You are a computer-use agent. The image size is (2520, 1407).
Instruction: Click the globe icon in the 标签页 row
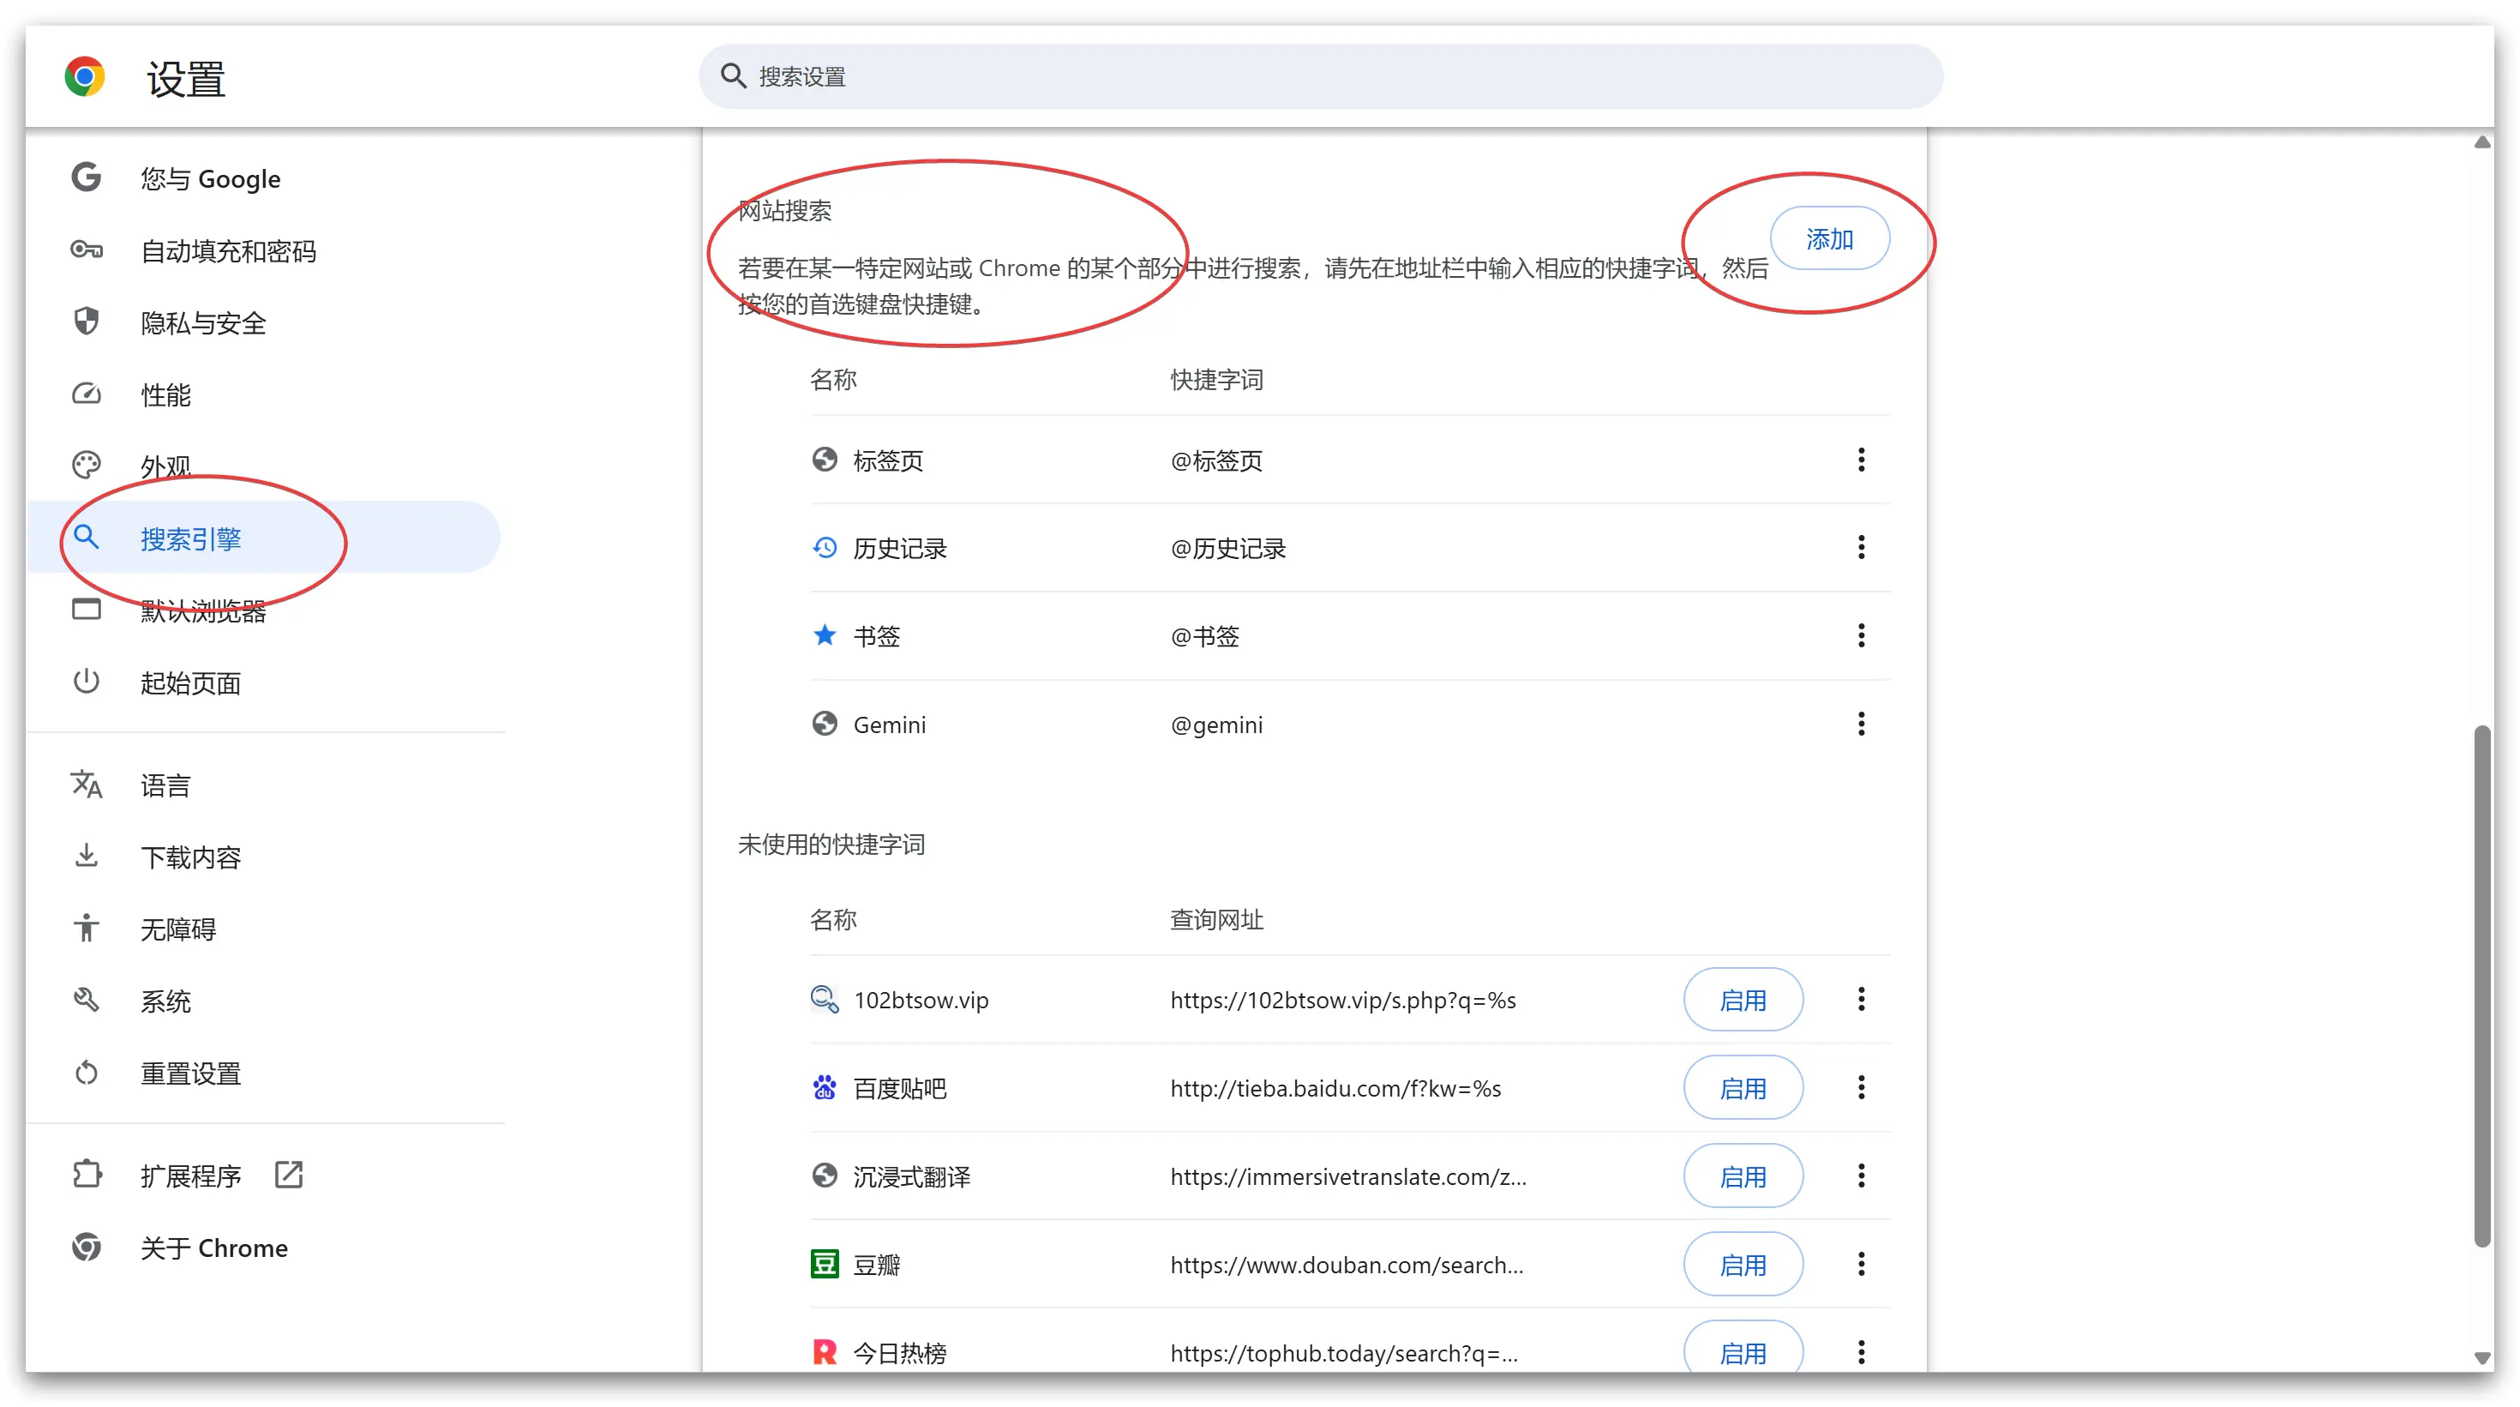click(825, 459)
